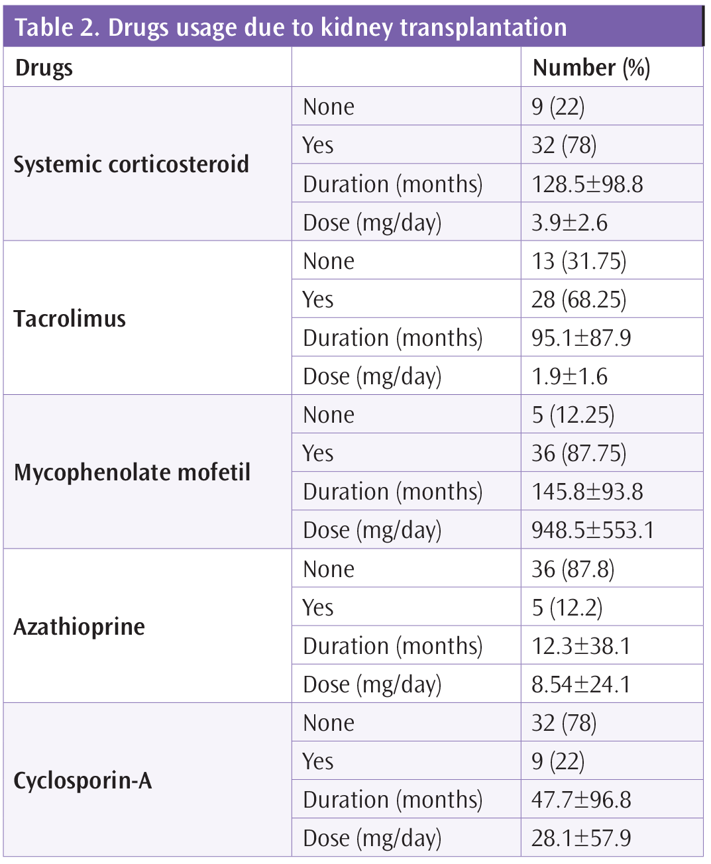Image resolution: width=711 pixels, height=864 pixels.
Task: Select the 'Number (%)' column header
Action: pyautogui.click(x=591, y=68)
